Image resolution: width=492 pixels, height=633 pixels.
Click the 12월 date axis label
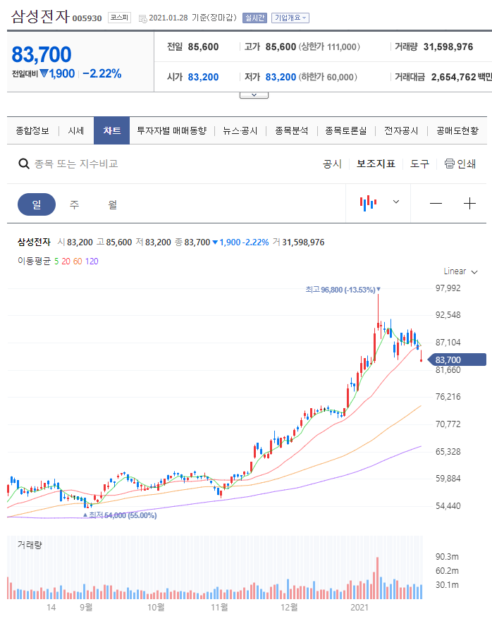pyautogui.click(x=289, y=608)
